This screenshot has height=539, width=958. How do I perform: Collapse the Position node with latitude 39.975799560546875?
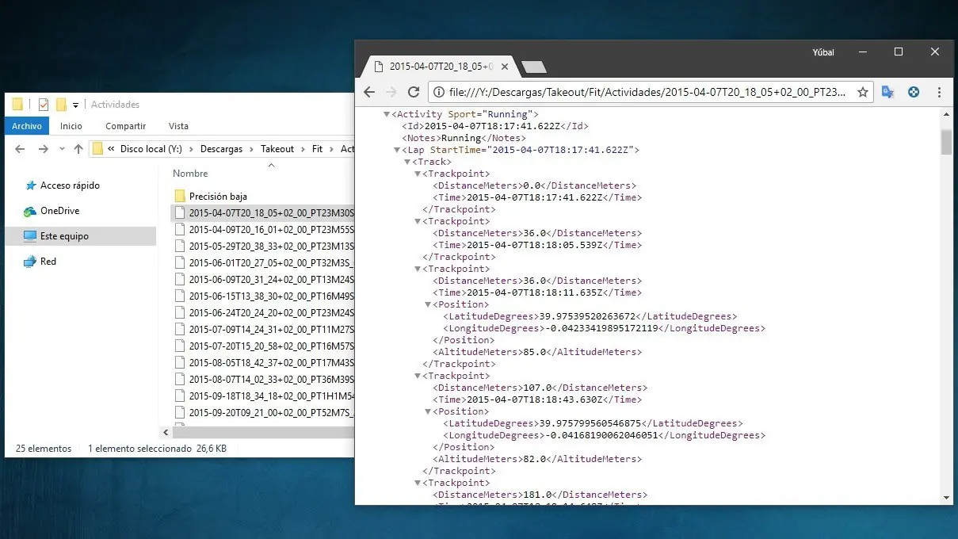click(x=428, y=411)
